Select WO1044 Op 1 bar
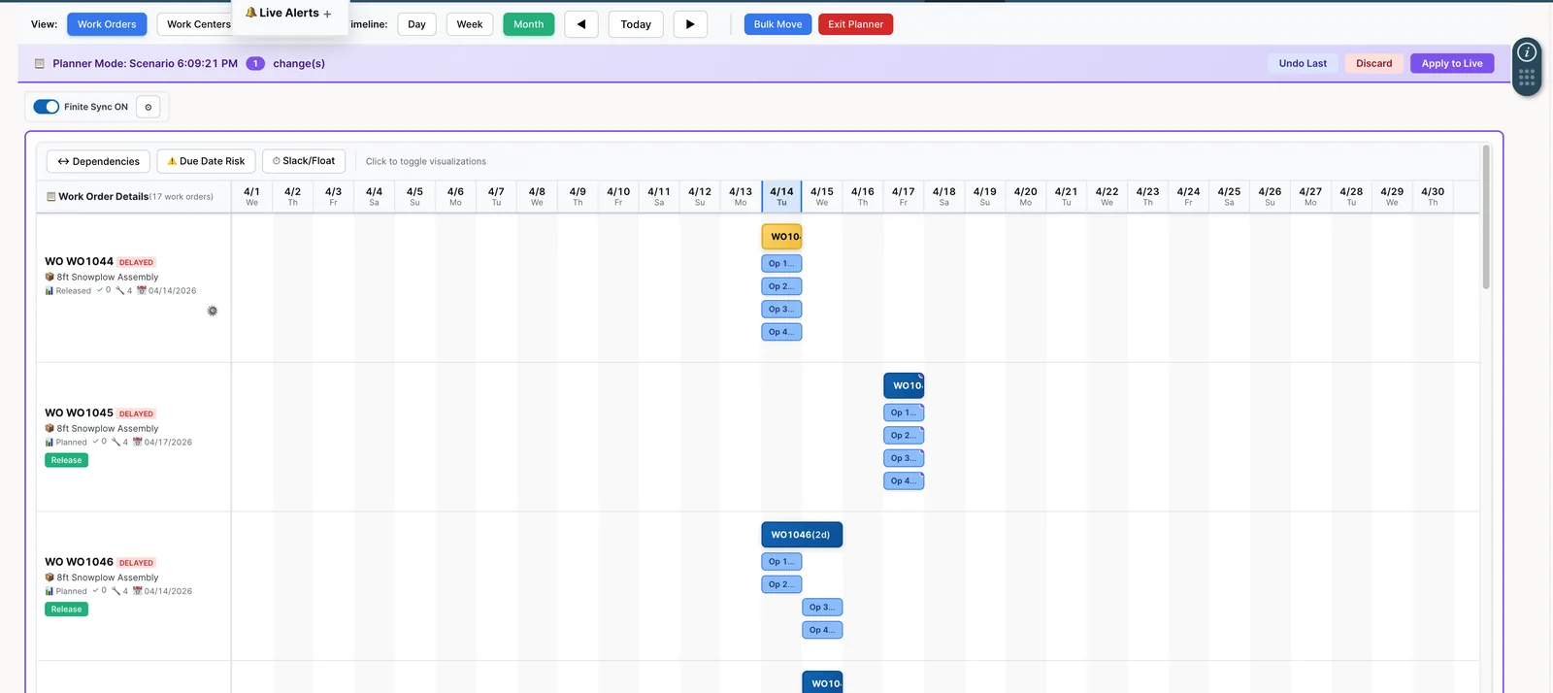The image size is (1553, 693). (782, 263)
